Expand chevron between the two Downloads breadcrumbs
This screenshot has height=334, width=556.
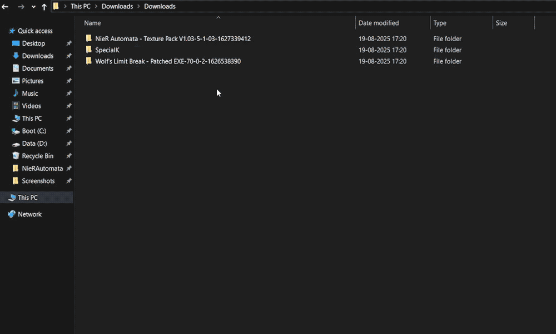[x=138, y=6]
